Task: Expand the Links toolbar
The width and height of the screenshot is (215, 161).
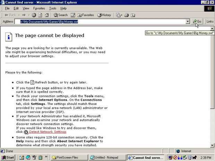Action: point(210,21)
